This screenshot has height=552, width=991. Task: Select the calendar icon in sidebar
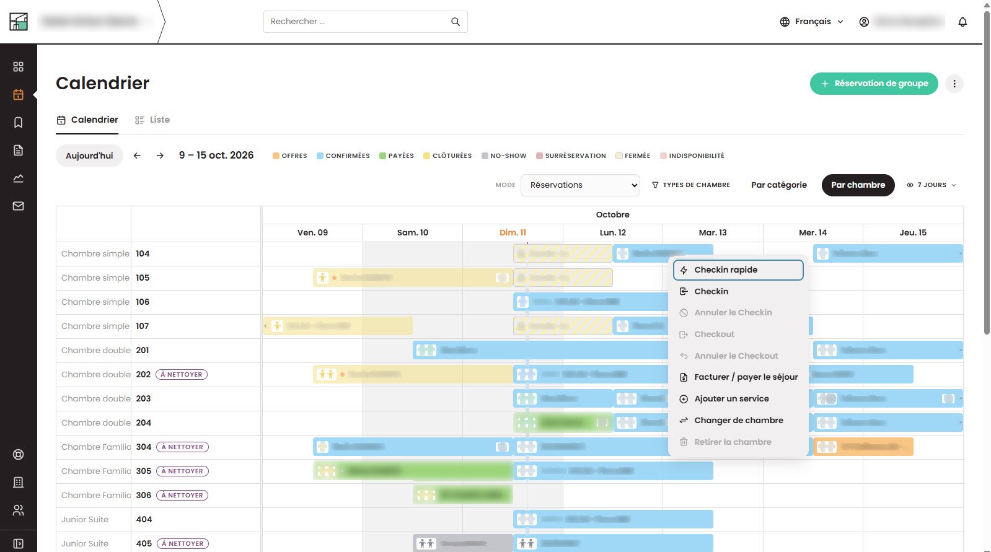tap(19, 95)
